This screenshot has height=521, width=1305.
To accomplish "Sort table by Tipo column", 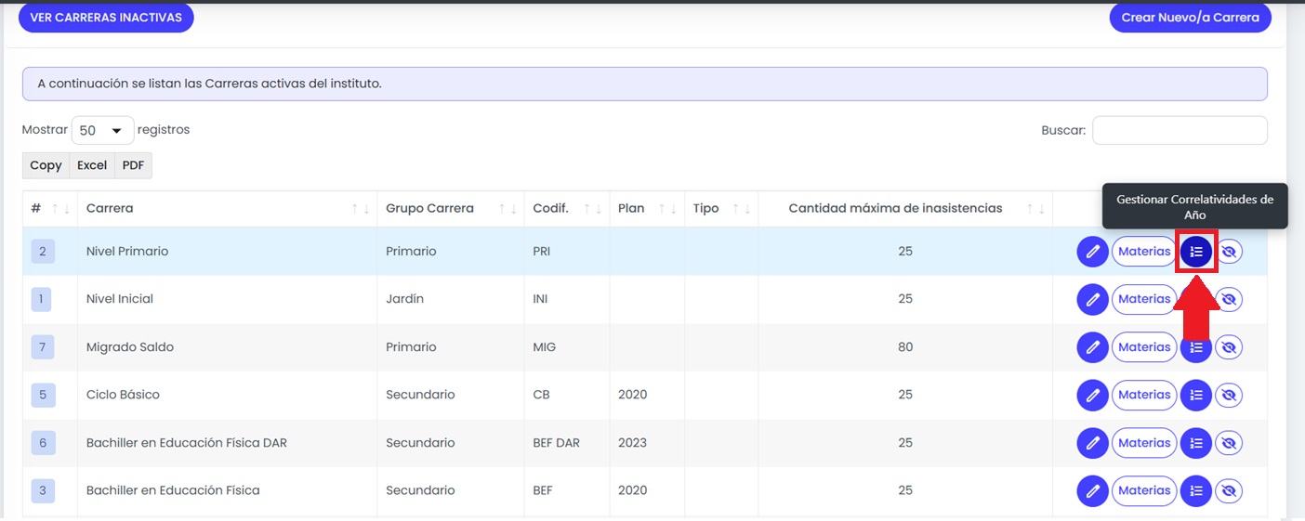I will tap(721, 208).
